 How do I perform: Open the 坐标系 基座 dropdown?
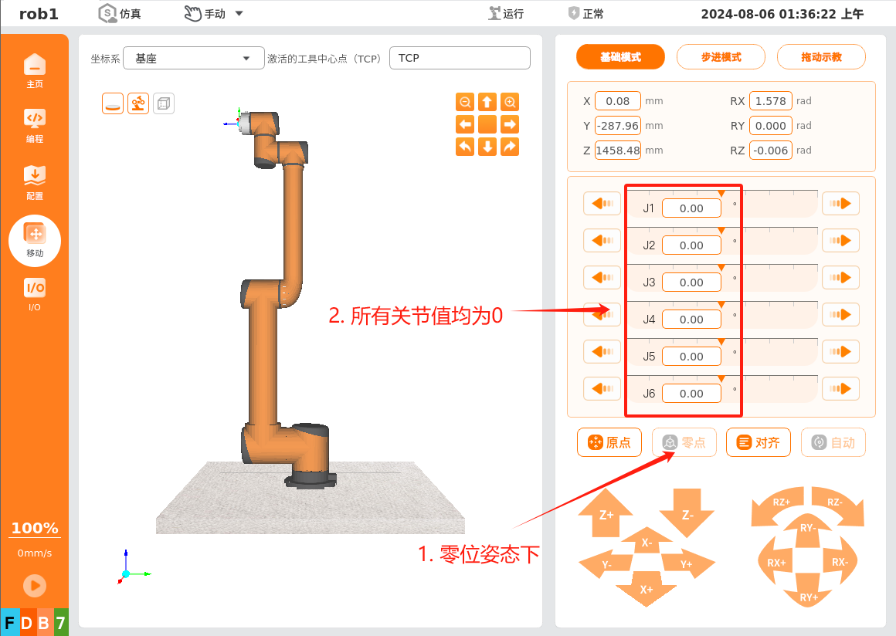(194, 58)
